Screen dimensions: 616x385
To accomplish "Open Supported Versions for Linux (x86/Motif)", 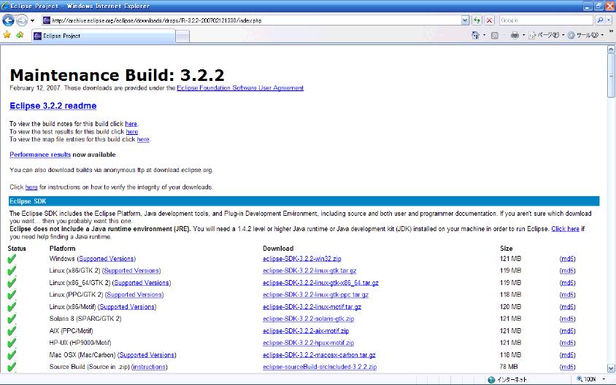I will click(x=127, y=307).
